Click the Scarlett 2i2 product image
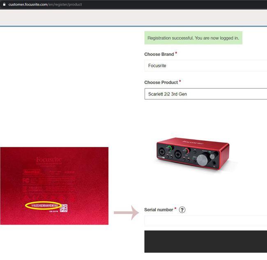Image resolution: width=267 pixels, height=260 pixels. tap(193, 153)
